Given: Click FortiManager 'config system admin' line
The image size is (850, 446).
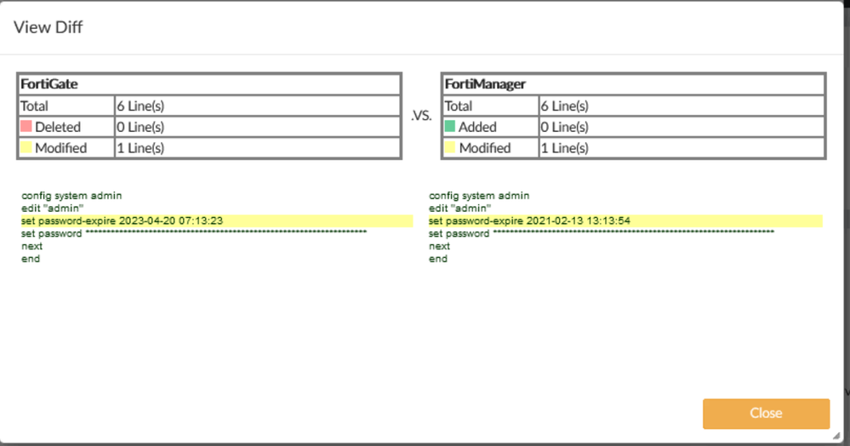Looking at the screenshot, I should [x=479, y=195].
